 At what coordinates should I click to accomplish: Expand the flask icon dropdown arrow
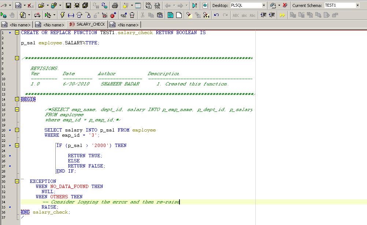pos(132,5)
